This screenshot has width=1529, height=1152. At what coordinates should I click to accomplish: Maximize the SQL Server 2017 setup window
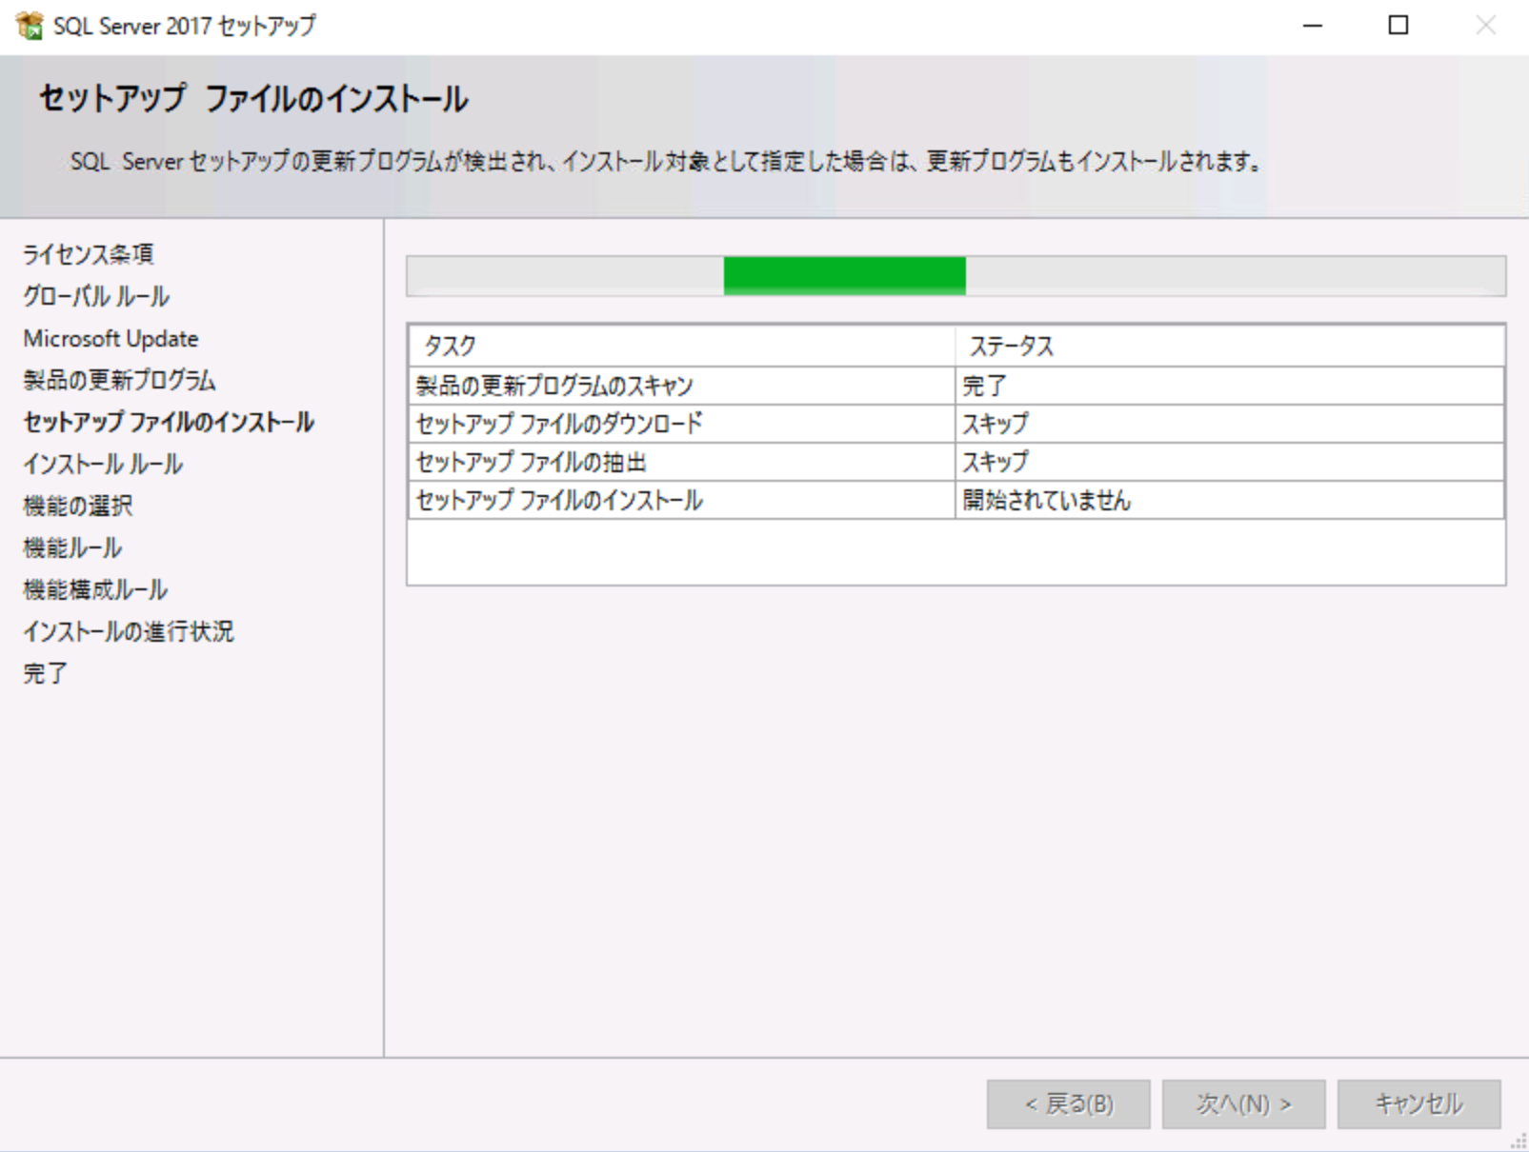pos(1398,26)
